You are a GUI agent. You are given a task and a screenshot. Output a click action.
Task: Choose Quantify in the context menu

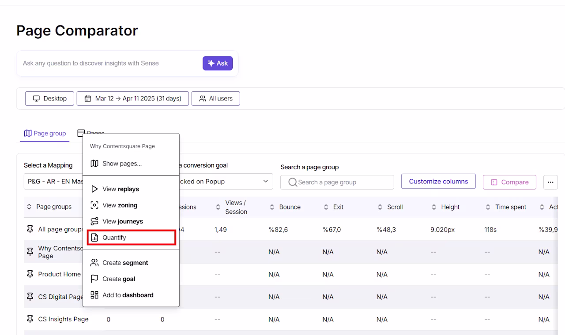131,238
